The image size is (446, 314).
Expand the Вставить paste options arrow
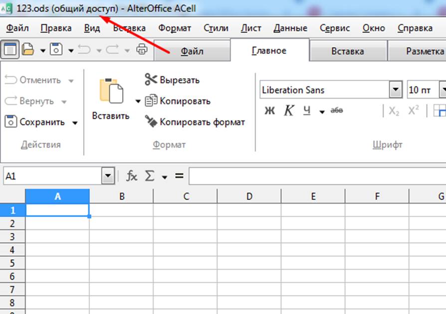(x=138, y=101)
